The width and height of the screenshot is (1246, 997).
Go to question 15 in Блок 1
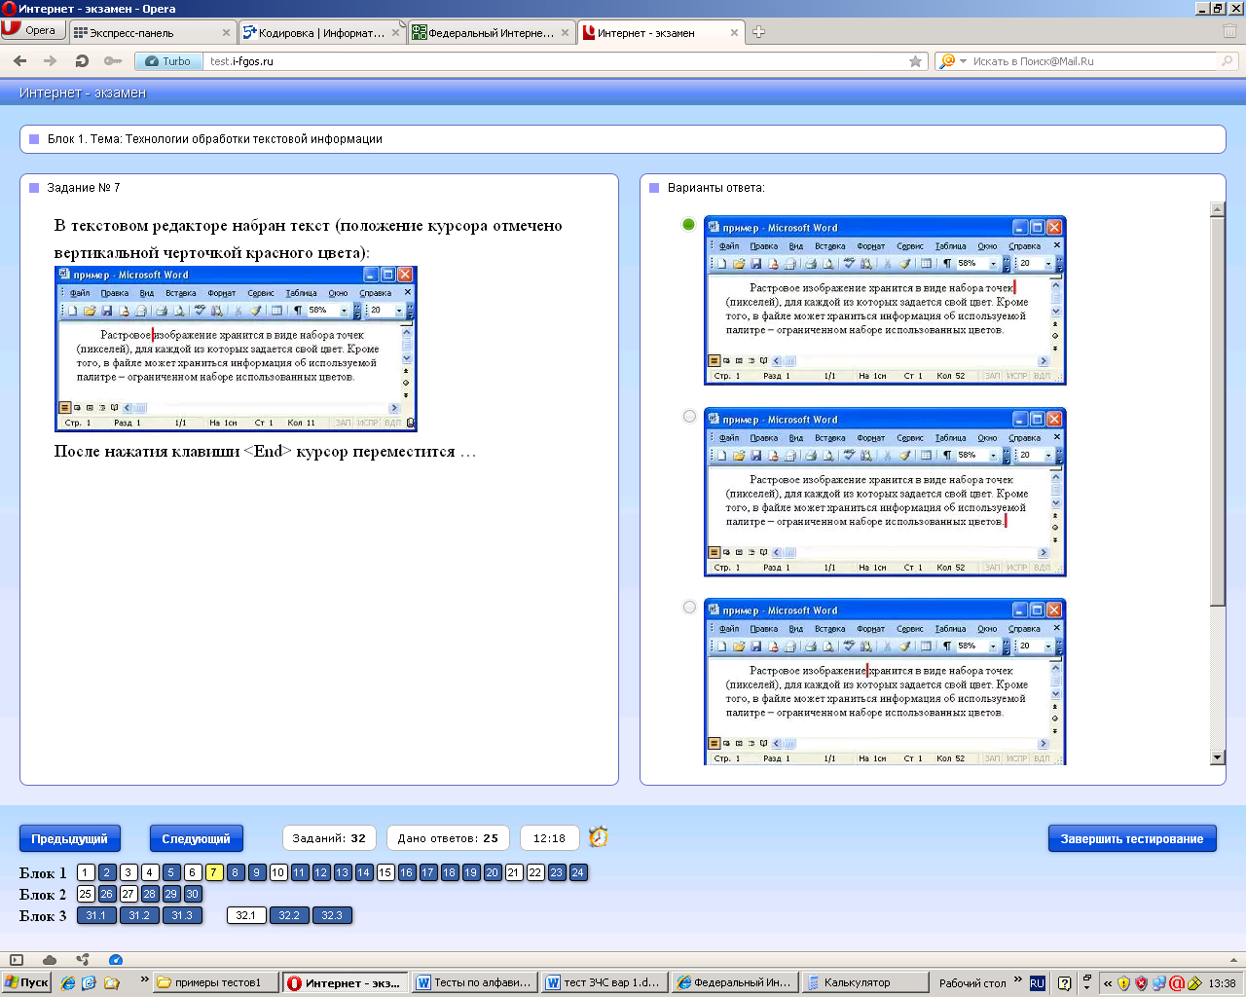point(385,872)
